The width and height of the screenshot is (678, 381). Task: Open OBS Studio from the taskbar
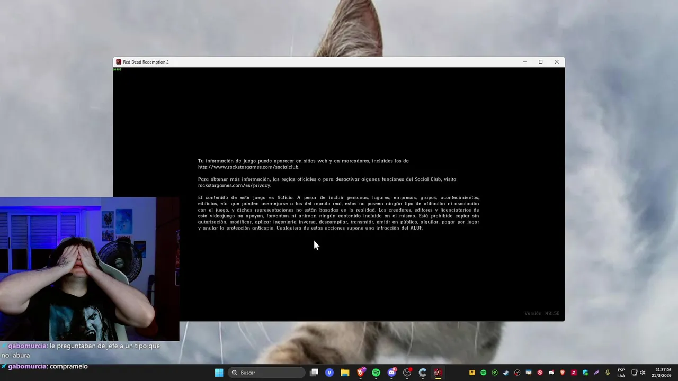407,373
